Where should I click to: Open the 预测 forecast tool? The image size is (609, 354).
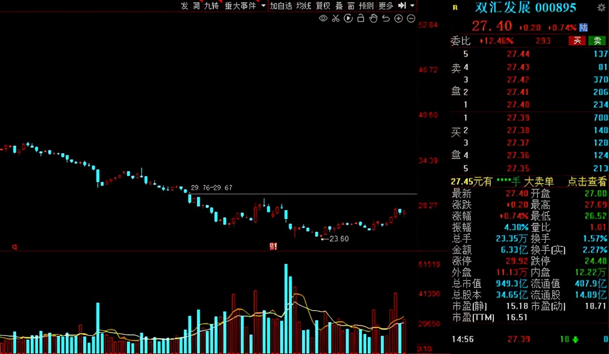pos(366,6)
